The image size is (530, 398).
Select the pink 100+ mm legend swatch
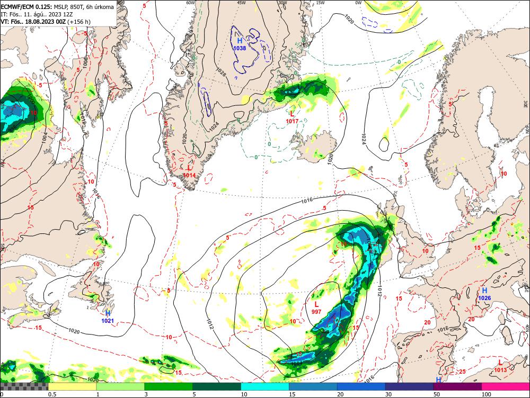tap(506, 386)
